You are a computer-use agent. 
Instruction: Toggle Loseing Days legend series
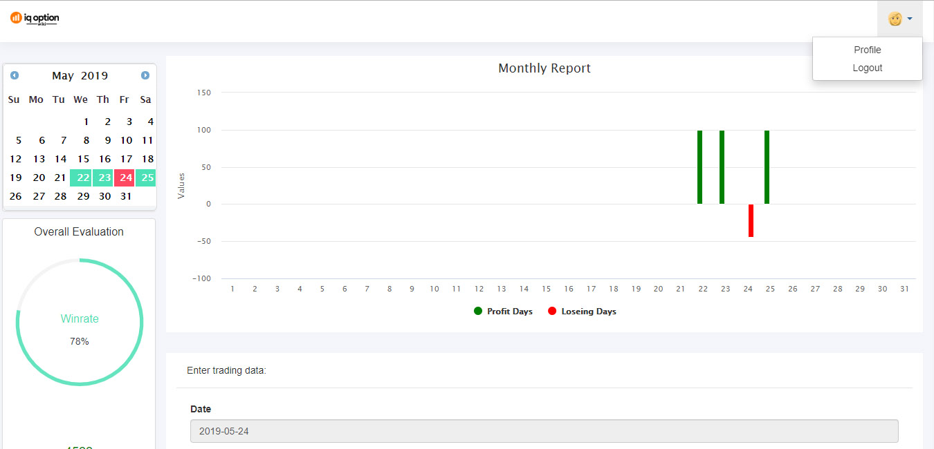click(581, 312)
